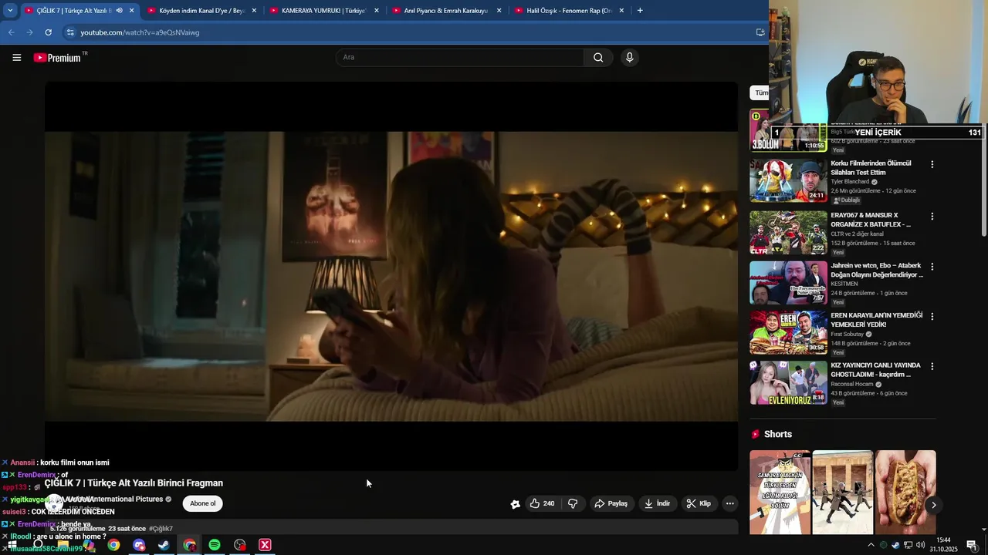Screen dimensions: 988x555
Task: Open site info icon in address bar
Action: tap(70, 32)
